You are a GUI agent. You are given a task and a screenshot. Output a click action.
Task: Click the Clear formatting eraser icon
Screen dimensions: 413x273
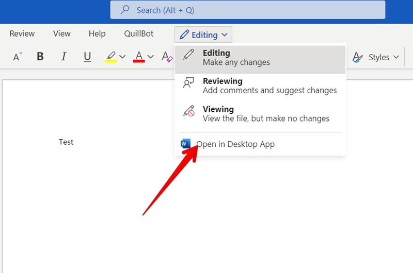tap(167, 57)
